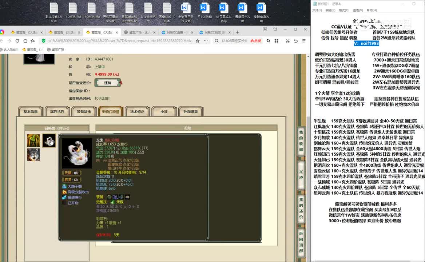Open the 月10E攻略 WPS document
Viewport: 425px width, 262px height.
coord(204,11)
